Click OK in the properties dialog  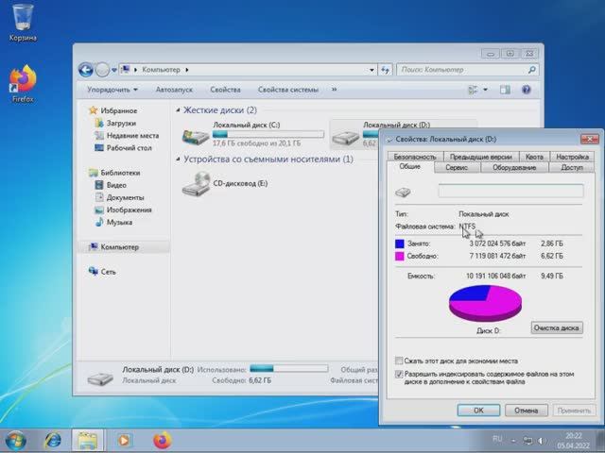click(x=478, y=411)
